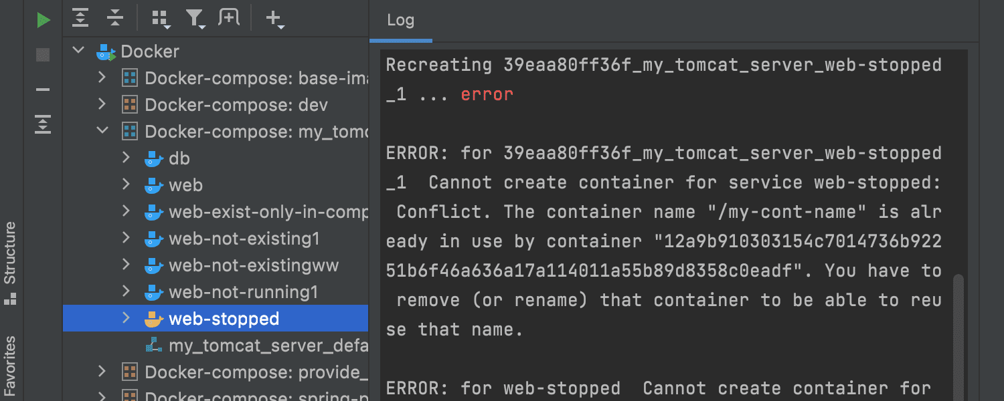Open the Group By options icon
1004x401 pixels.
click(x=160, y=18)
